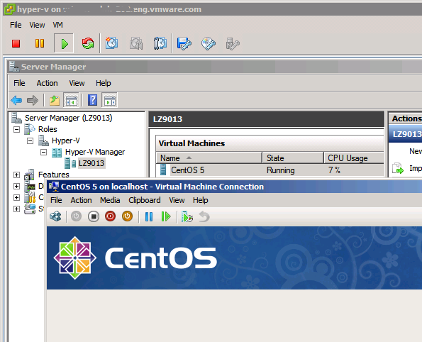Open the Clipboard menu in VM Connection
This screenshot has width=422, height=342.
pyautogui.click(x=145, y=200)
